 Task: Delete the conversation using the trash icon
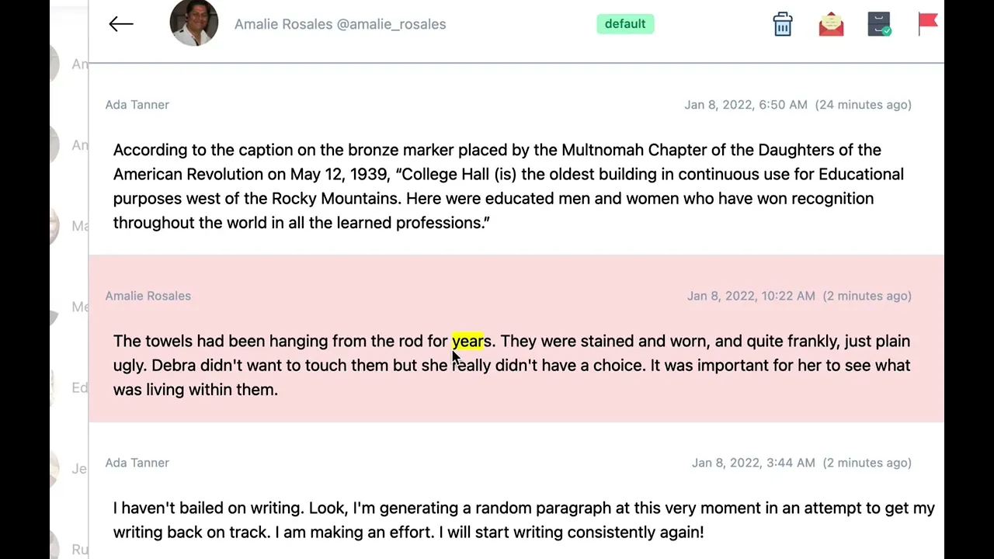tap(783, 24)
